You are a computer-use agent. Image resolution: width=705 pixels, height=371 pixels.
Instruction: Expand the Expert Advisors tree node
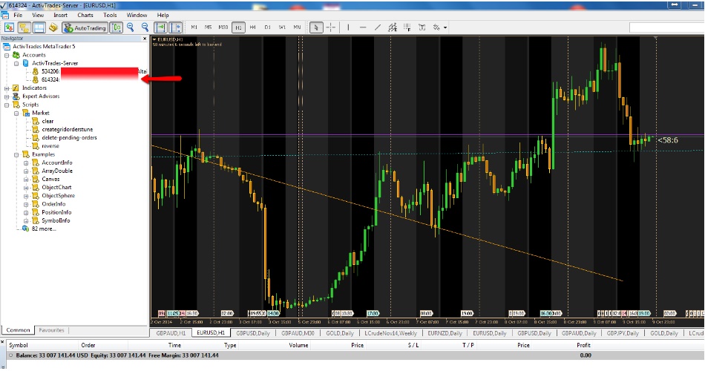point(7,96)
